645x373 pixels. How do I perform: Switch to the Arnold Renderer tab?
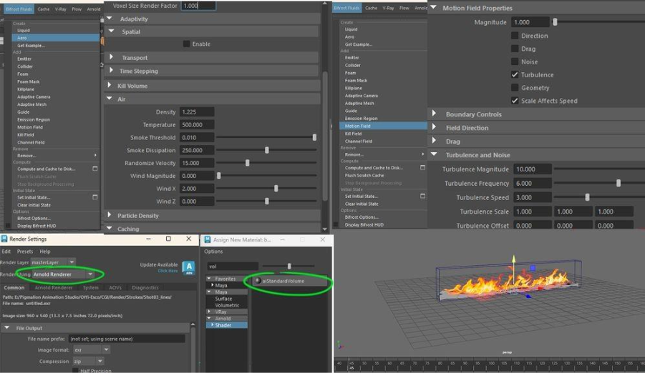[x=54, y=287]
